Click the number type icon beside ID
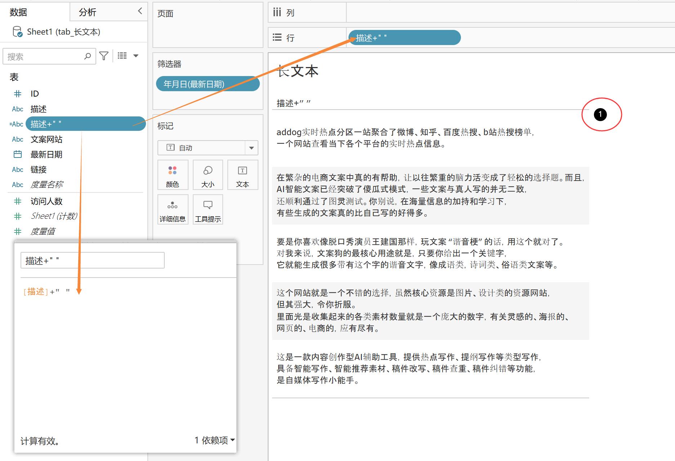 point(17,94)
